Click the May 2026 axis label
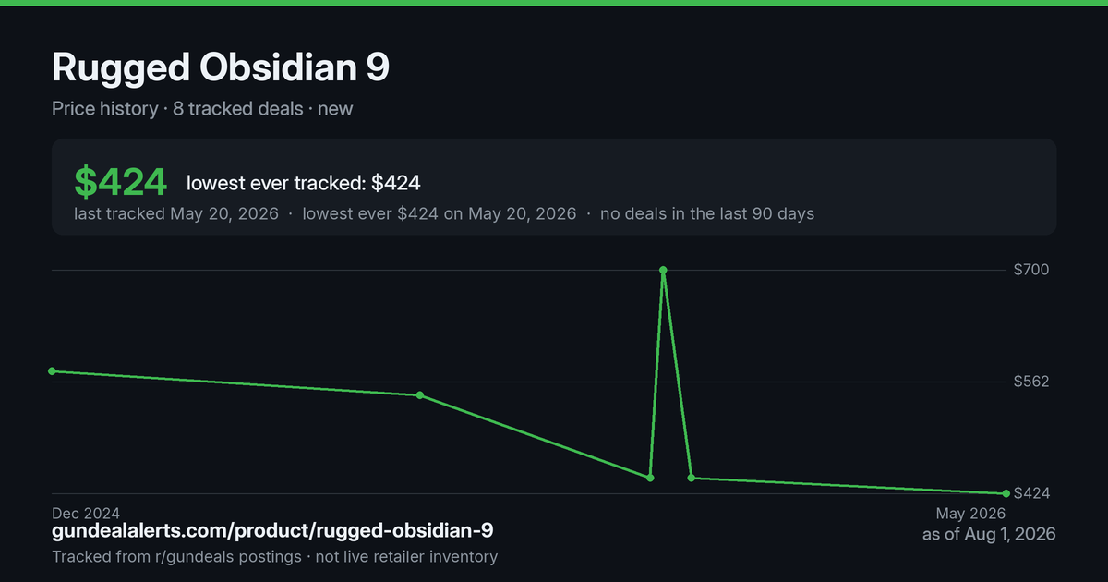 click(970, 513)
